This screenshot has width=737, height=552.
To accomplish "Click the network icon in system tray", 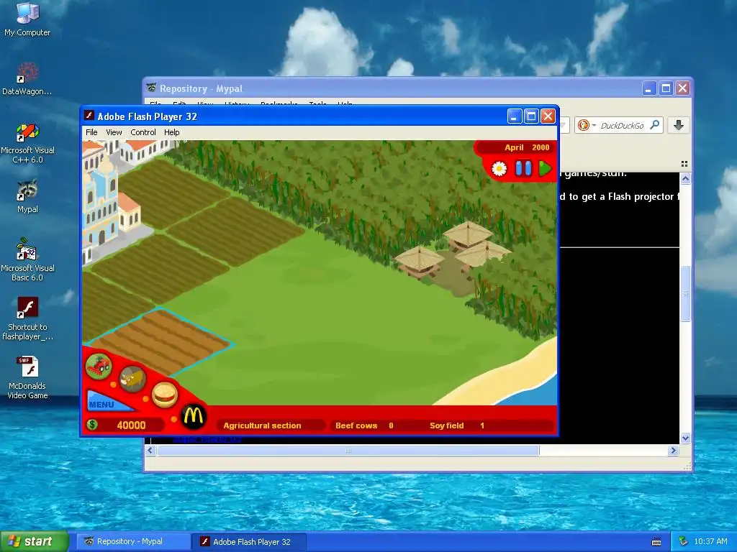I will (683, 541).
